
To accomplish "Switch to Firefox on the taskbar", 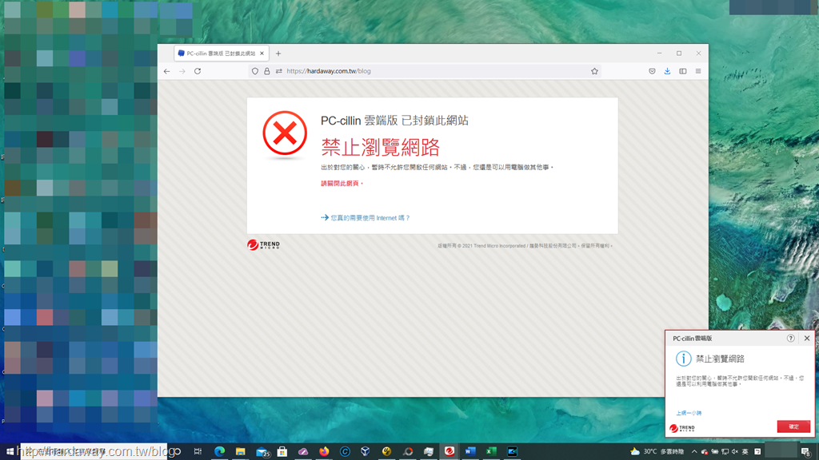I will pyautogui.click(x=324, y=452).
